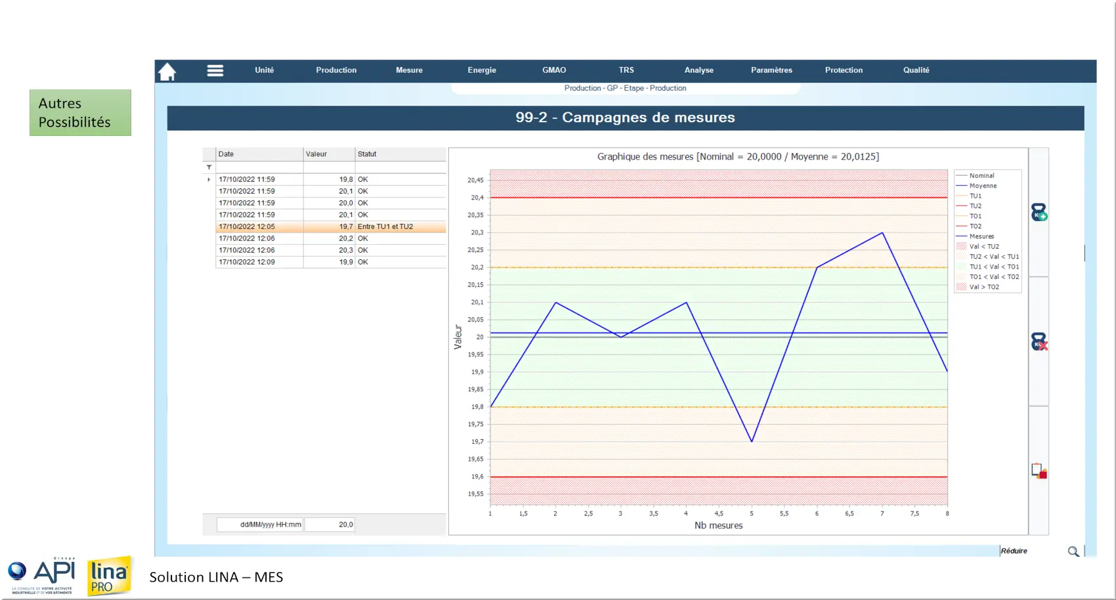Click the Date filter cell
This screenshot has height=600, width=1116.
click(x=259, y=167)
